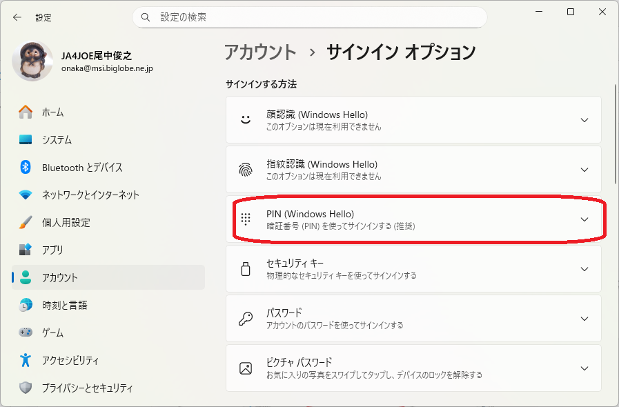Click the システム monitor icon
This screenshot has width=619, height=407.
[x=26, y=140]
